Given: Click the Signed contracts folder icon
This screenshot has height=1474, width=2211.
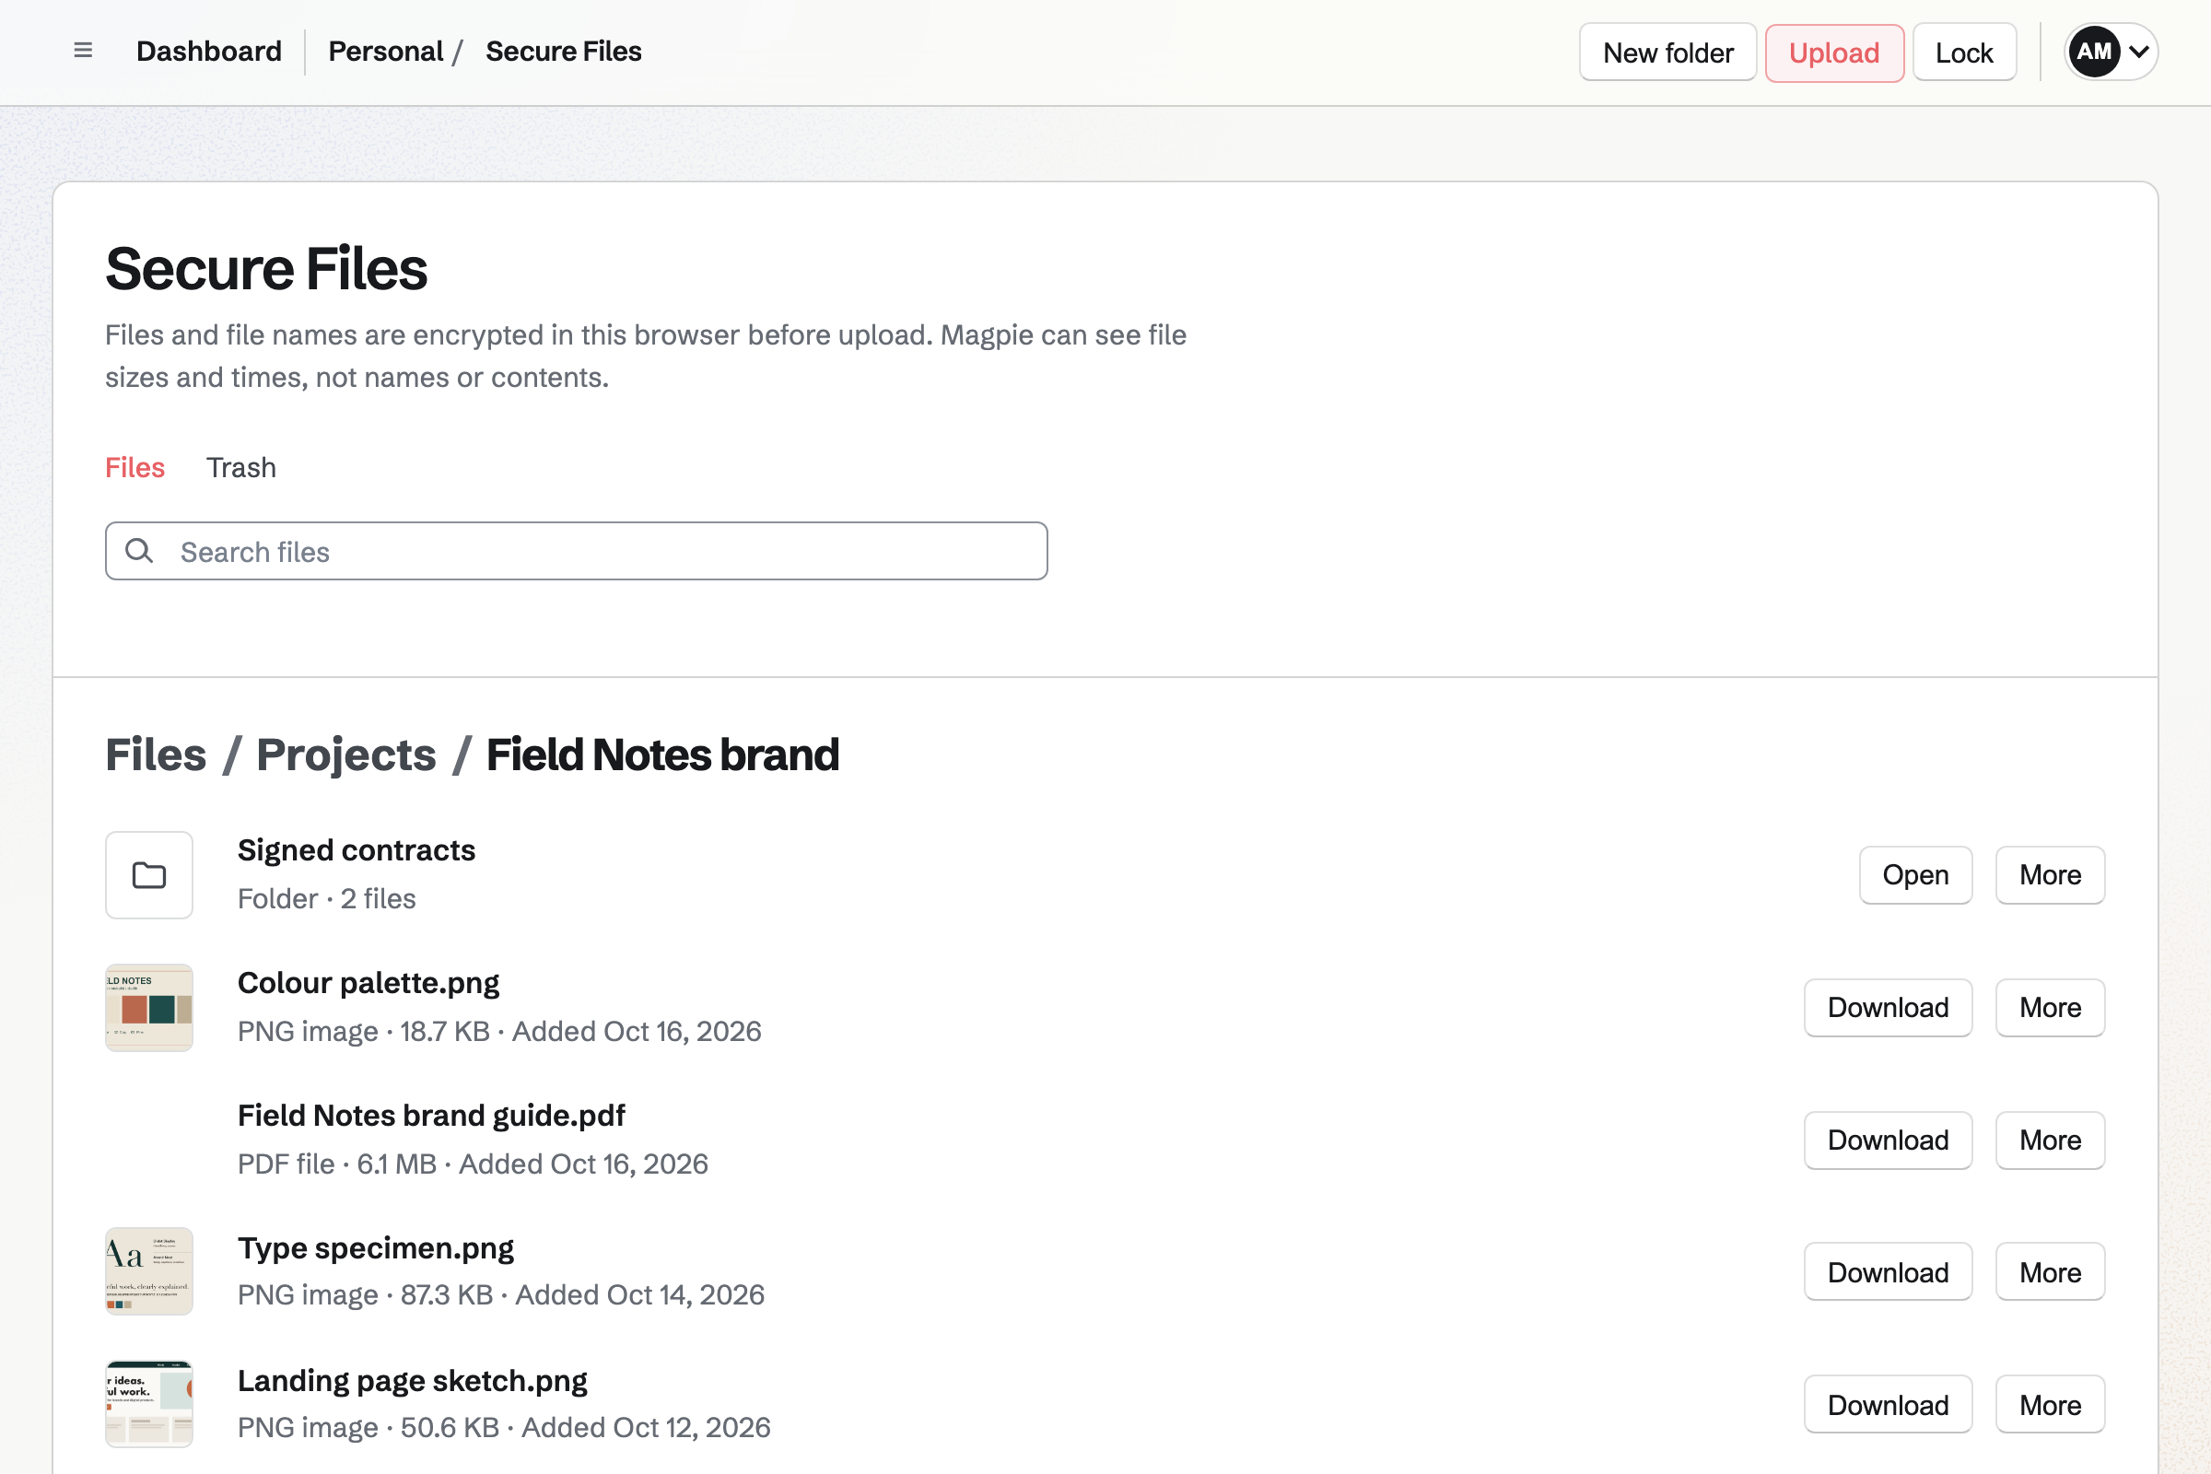Looking at the screenshot, I should 148,875.
